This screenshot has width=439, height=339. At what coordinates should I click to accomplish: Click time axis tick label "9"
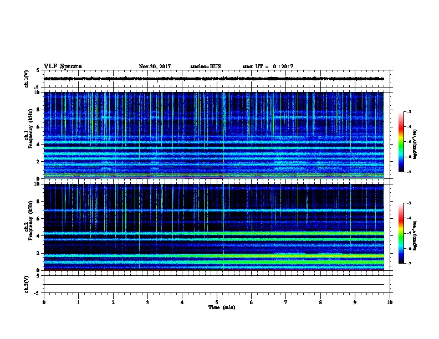[x=355, y=302]
